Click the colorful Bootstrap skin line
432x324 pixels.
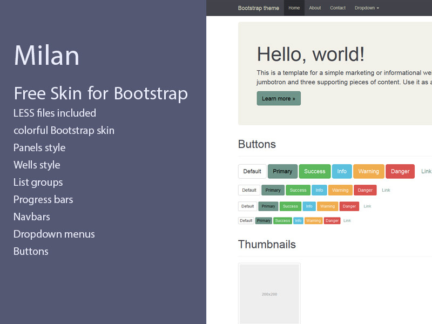[64, 130]
